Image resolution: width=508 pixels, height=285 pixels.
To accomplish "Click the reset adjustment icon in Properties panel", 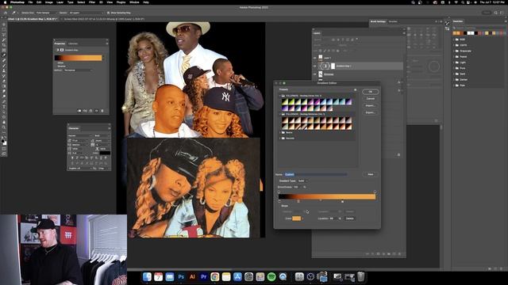I will coord(90,111).
